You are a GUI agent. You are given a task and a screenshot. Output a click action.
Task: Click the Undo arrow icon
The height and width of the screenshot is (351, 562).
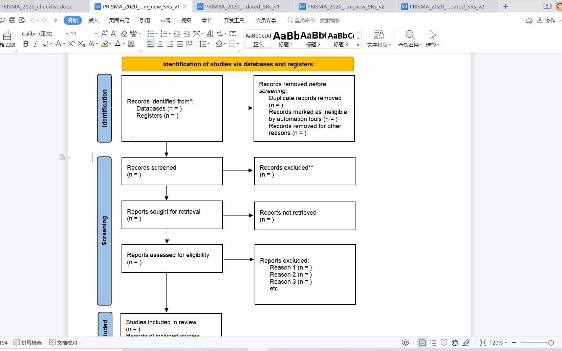[x=32, y=20]
